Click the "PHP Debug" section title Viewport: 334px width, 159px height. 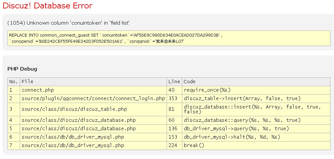pos(22,69)
